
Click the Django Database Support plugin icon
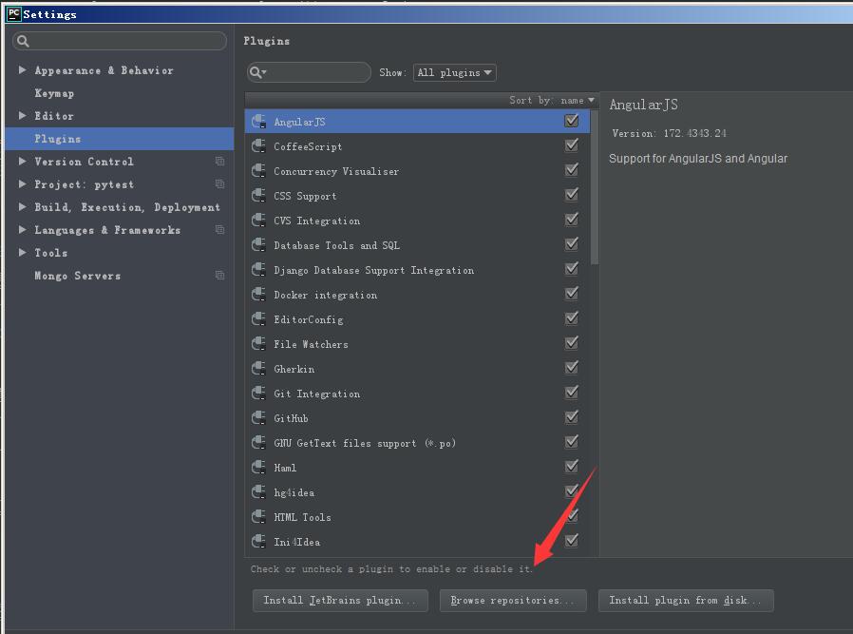point(258,269)
